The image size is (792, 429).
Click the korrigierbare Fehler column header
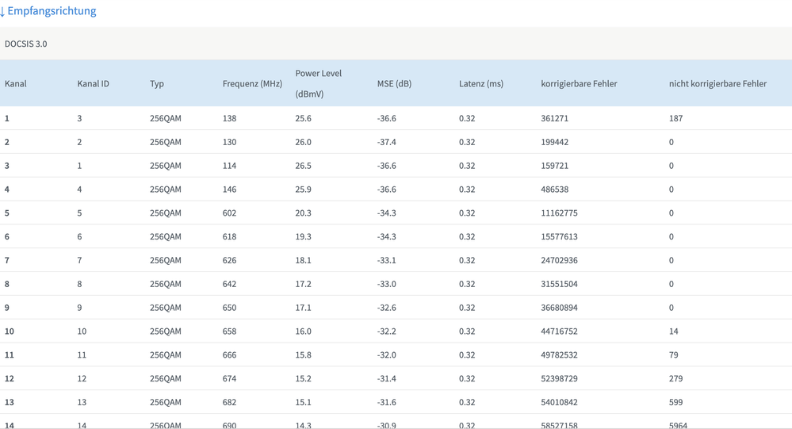[579, 83]
